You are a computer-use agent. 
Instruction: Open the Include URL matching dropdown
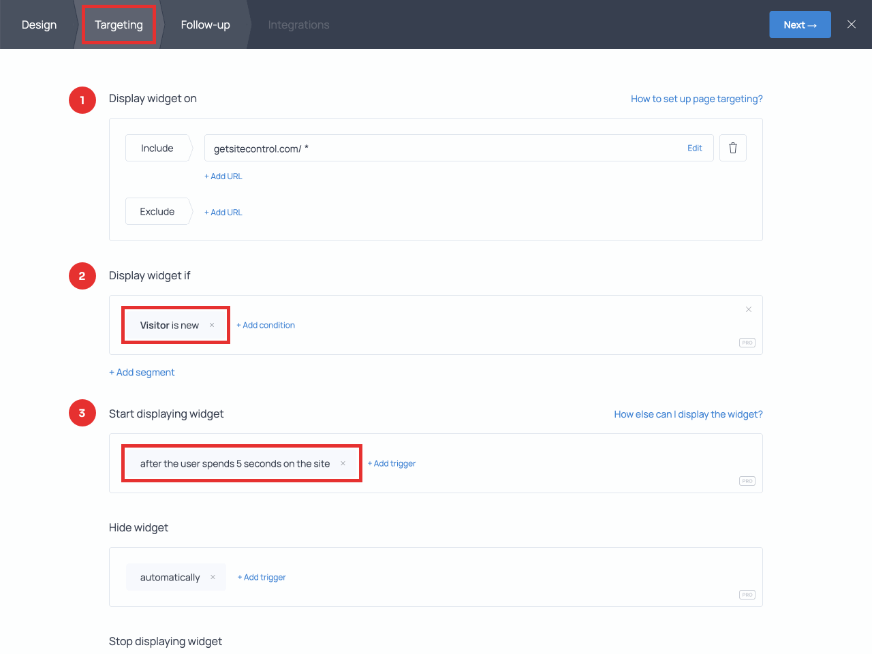pos(157,148)
